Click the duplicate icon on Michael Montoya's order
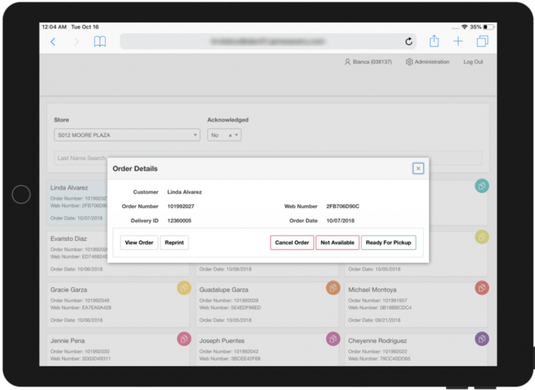This screenshot has height=390, width=535. coord(481,288)
